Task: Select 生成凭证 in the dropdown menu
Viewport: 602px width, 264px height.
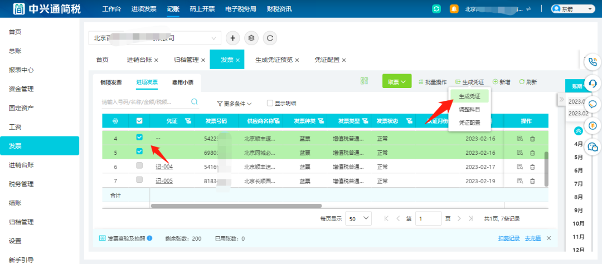Action: [469, 96]
